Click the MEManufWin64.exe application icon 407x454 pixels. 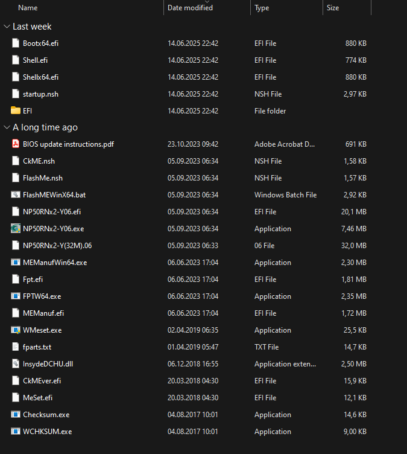pyautogui.click(x=16, y=263)
